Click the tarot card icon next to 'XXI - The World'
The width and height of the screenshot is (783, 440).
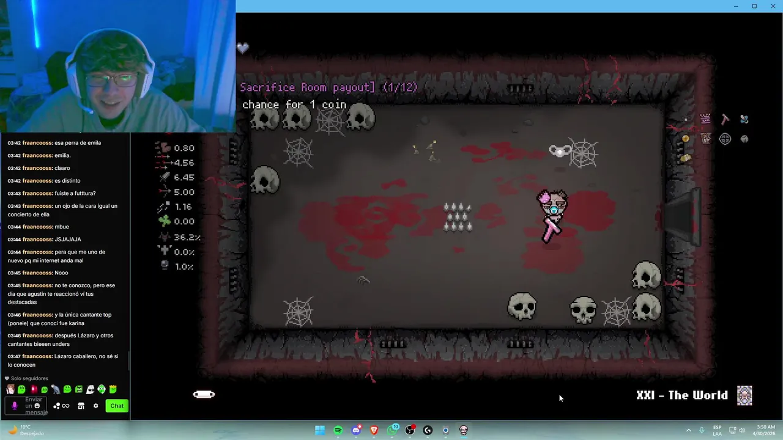tap(744, 395)
